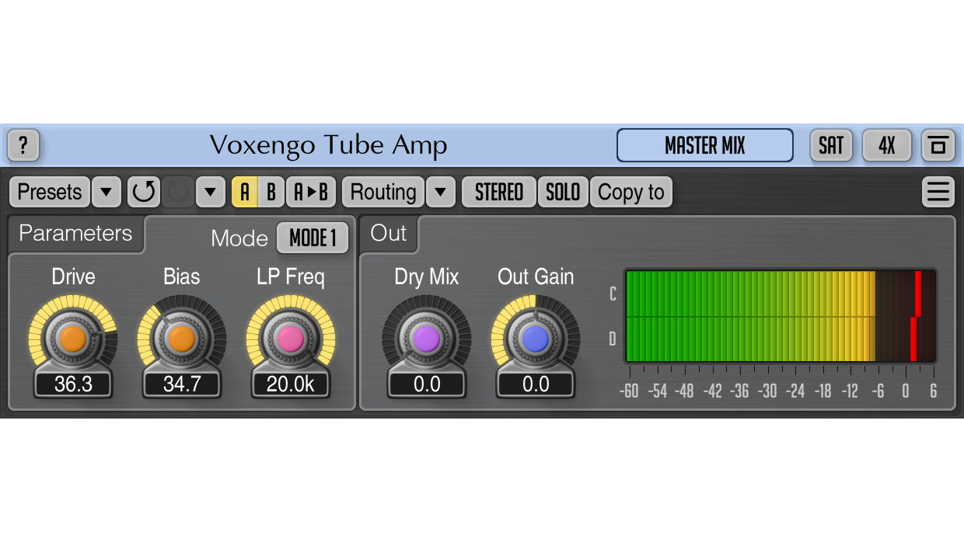Open the MASTER MIX selector
964x542 pixels.
(x=704, y=146)
